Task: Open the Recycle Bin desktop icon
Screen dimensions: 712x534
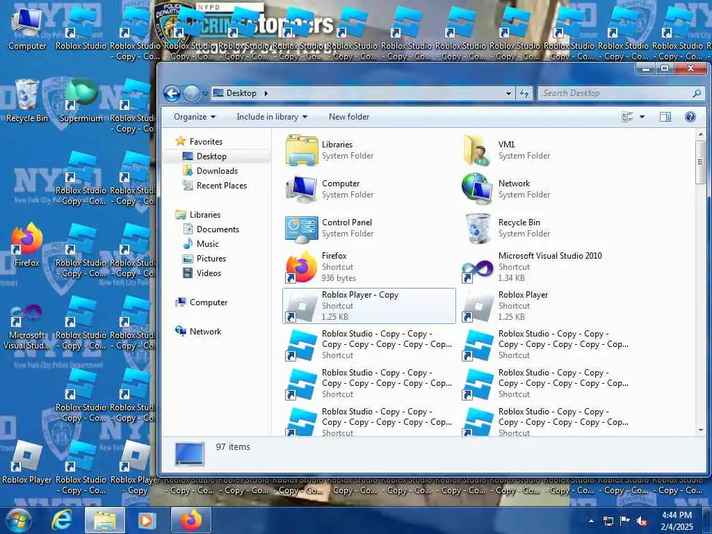Action: click(27, 101)
